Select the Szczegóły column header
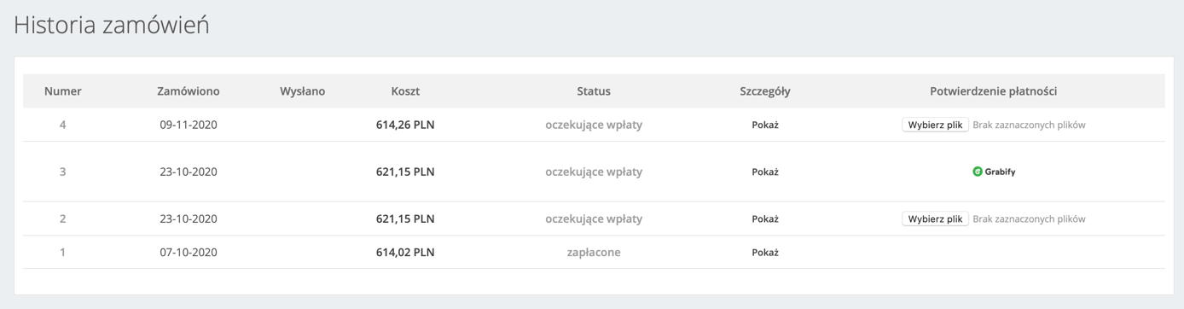 [765, 91]
